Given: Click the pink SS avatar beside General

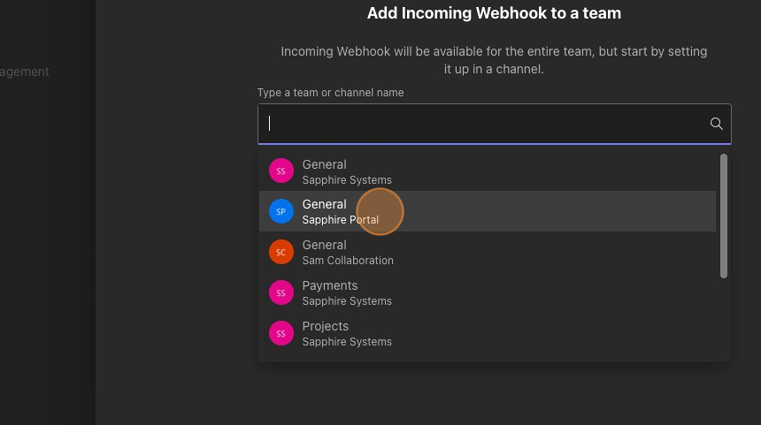Looking at the screenshot, I should point(281,171).
